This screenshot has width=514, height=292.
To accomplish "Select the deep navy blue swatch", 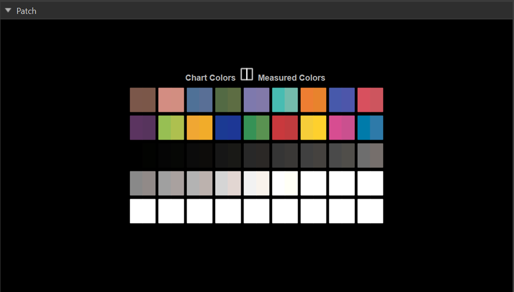I will click(228, 128).
